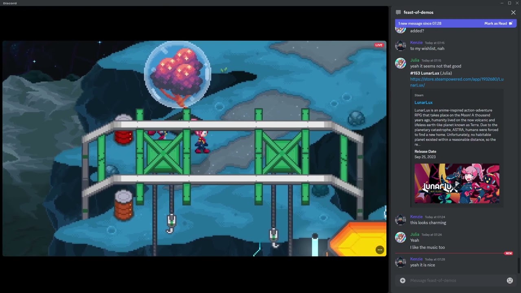Click the LunarLux embed artwork thumbnail
Image resolution: width=521 pixels, height=293 pixels.
click(x=457, y=184)
